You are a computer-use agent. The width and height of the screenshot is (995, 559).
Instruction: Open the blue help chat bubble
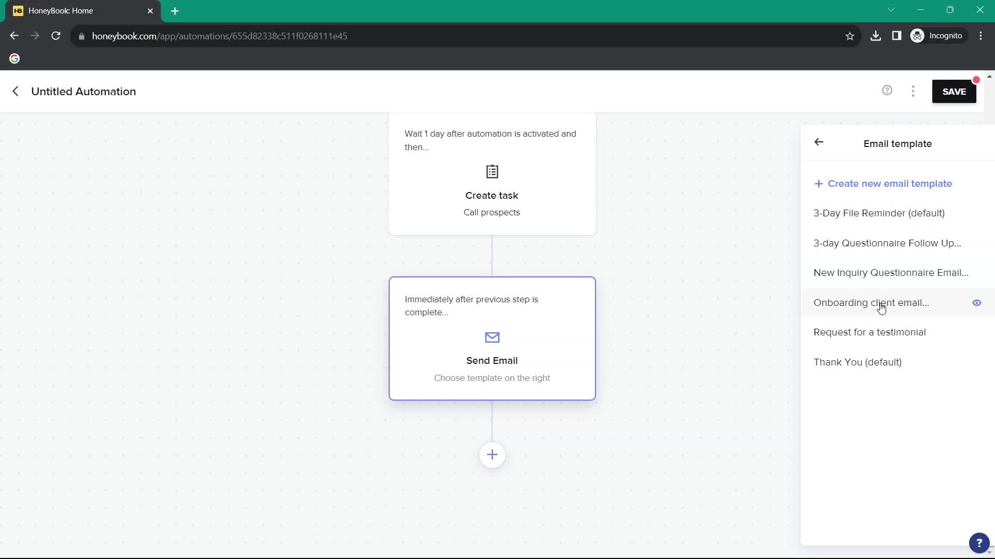click(x=979, y=543)
